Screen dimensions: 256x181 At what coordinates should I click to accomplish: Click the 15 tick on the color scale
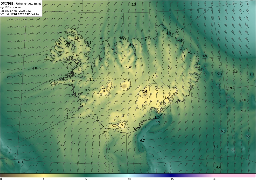pos(172,179)
